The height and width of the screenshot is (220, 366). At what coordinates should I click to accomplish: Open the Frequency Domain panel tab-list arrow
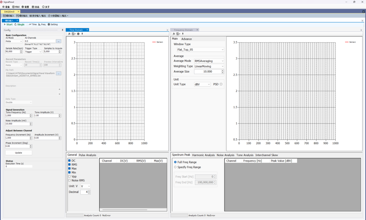pos(361,30)
